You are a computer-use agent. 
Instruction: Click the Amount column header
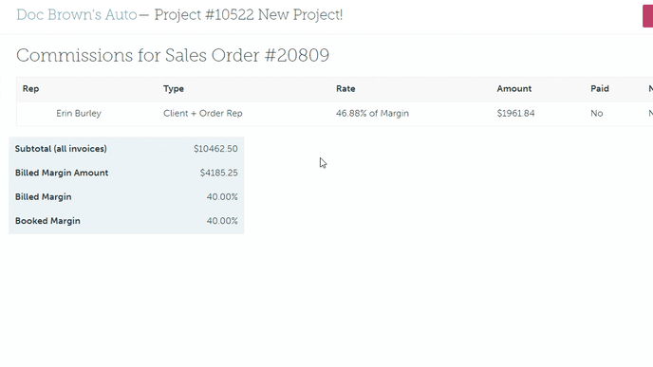tap(513, 88)
